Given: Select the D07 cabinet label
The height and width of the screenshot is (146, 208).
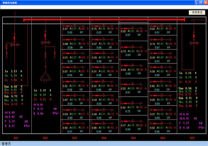Looking at the screenshot, I should click(192, 138).
